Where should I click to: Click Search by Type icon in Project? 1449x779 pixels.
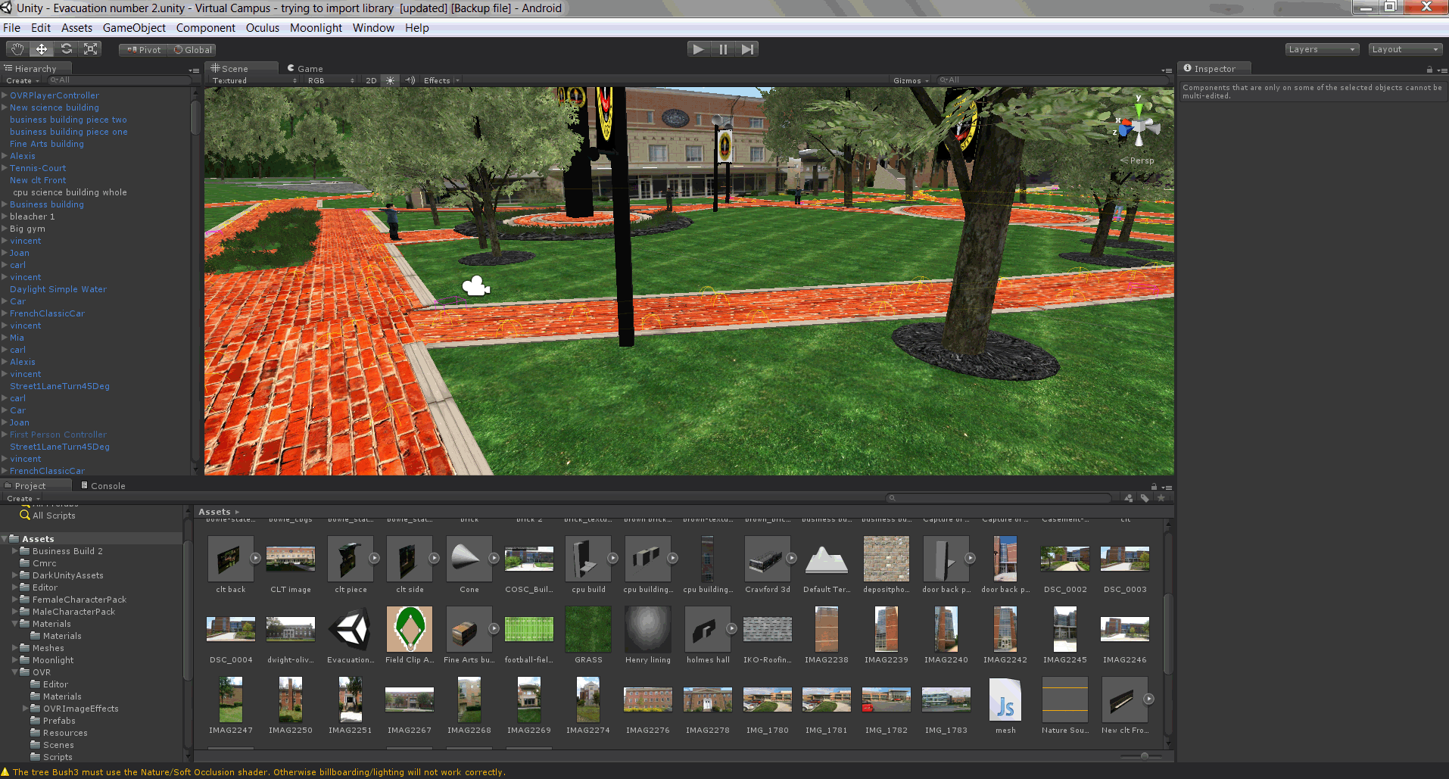1129,498
